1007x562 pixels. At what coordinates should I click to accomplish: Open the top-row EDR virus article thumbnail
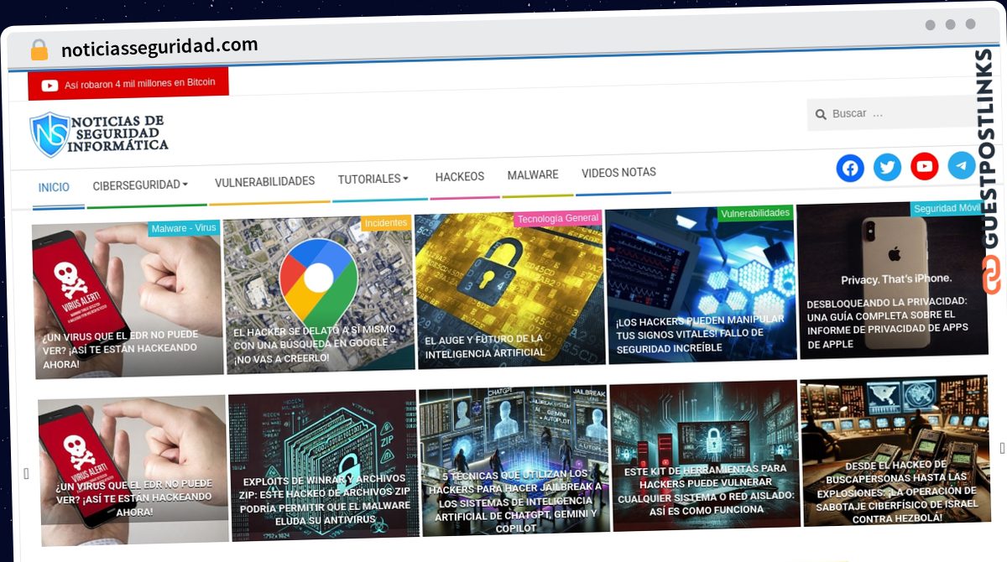[x=128, y=300]
